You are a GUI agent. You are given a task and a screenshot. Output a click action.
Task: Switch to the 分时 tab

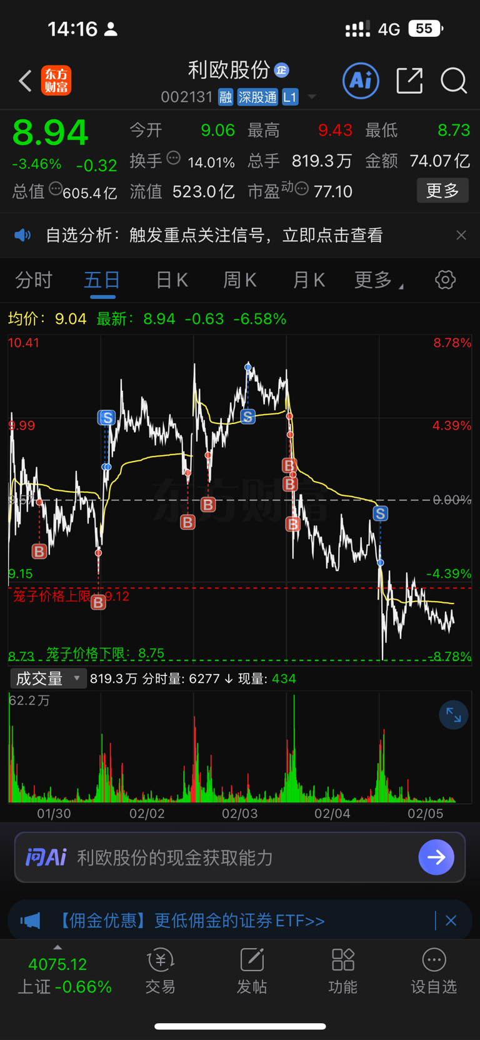34,280
